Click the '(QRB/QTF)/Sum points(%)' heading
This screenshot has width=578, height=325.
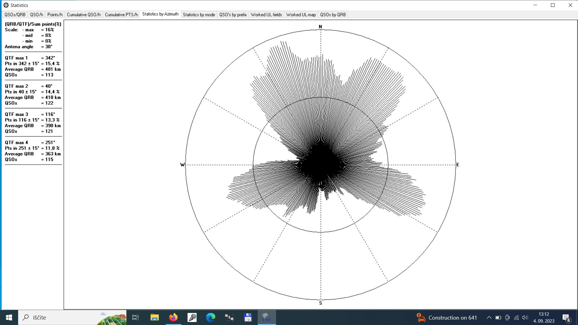(x=33, y=24)
